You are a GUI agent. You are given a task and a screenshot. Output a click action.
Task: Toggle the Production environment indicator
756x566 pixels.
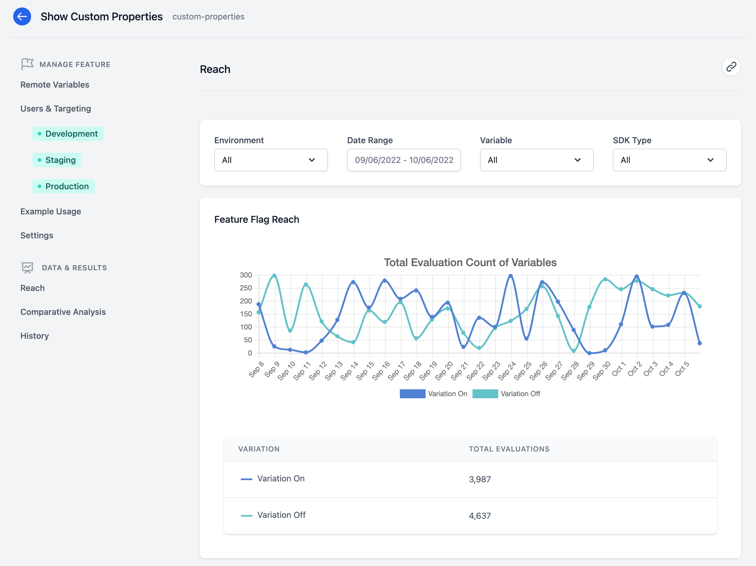[63, 186]
